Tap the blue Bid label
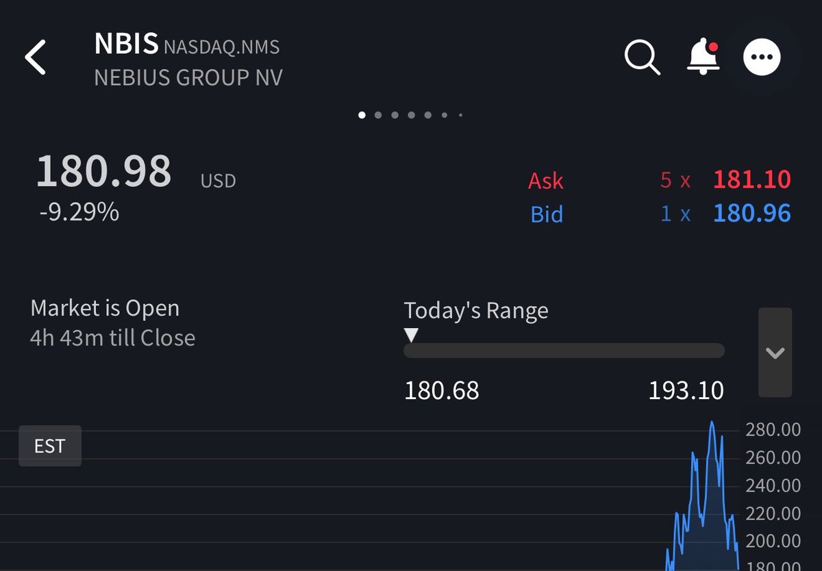The width and height of the screenshot is (822, 571). coord(547,214)
